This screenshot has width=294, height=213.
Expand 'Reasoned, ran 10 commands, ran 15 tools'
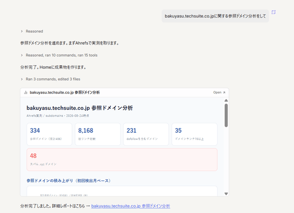[x=59, y=55]
